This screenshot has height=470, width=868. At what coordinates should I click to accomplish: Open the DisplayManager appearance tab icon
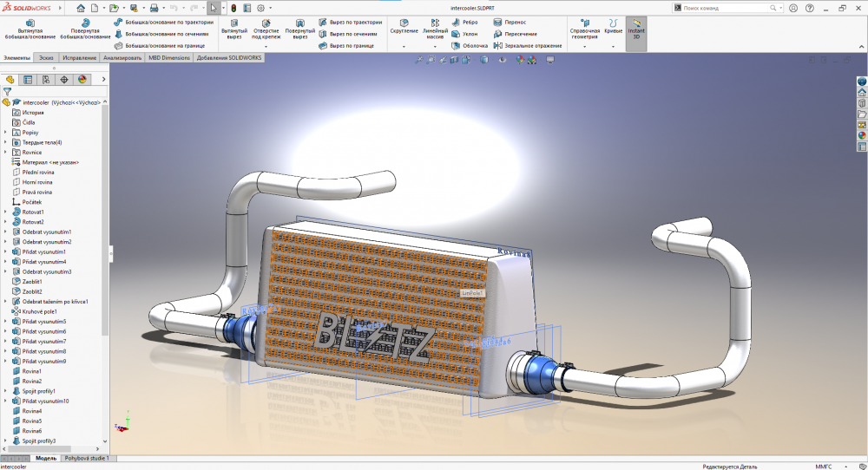click(x=82, y=79)
